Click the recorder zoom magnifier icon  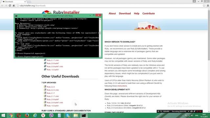click(161, 111)
